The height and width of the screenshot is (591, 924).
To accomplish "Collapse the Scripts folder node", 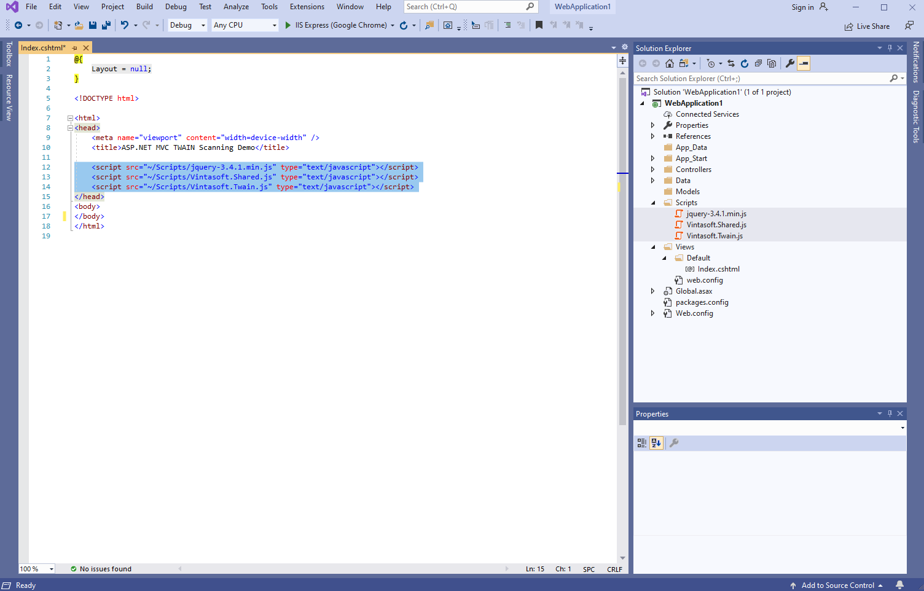I will [653, 203].
